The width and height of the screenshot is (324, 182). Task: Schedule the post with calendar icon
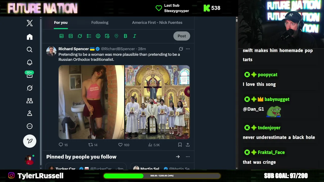[107, 36]
